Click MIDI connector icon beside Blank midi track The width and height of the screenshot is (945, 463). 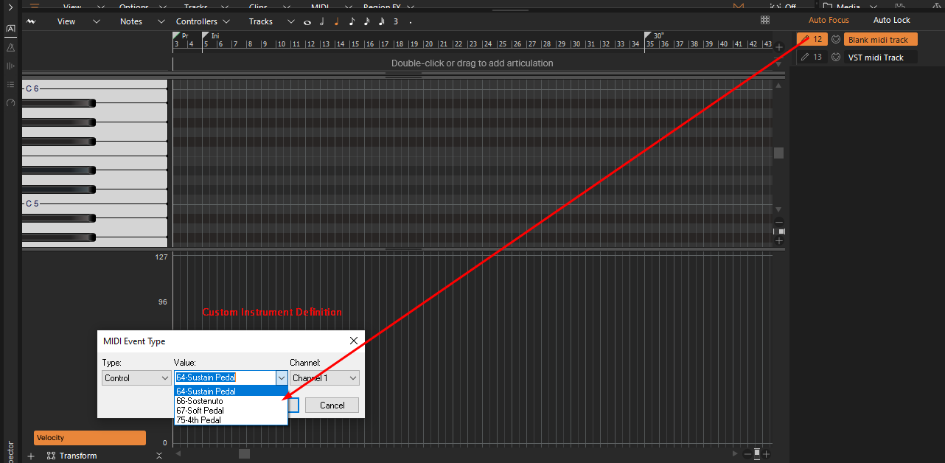tap(836, 39)
